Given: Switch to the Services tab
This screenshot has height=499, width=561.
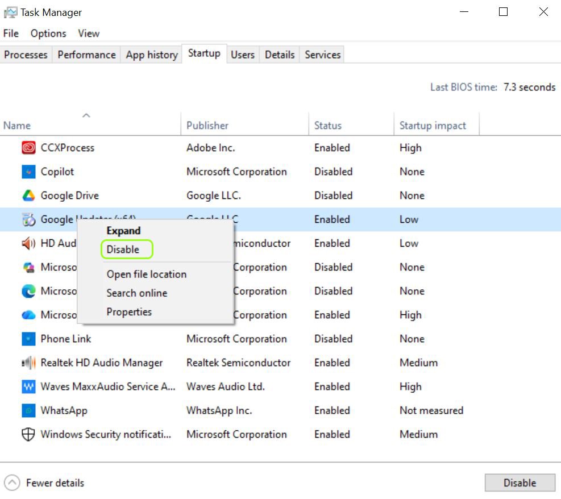Looking at the screenshot, I should pos(322,55).
